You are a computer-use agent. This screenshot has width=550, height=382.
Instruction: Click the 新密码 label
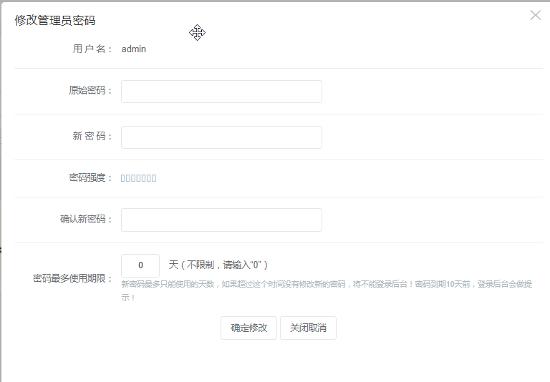92,137
